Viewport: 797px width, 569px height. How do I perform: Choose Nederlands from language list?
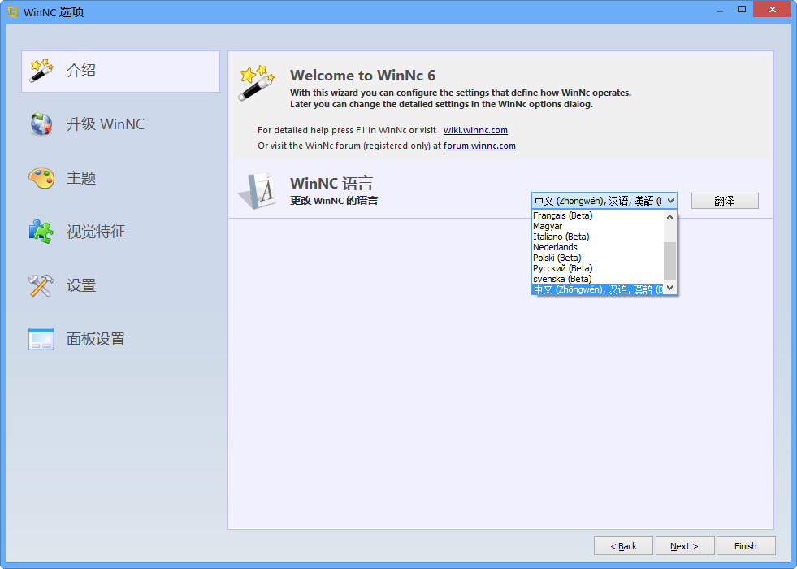(598, 247)
